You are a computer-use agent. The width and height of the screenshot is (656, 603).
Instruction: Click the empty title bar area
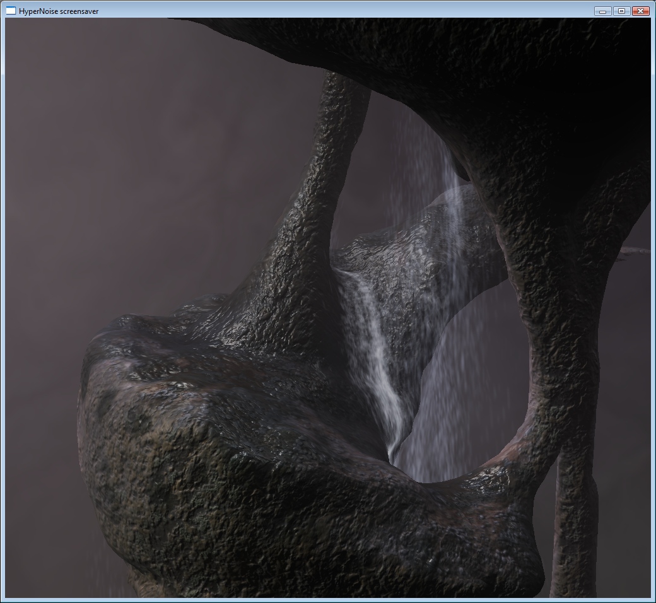point(347,11)
